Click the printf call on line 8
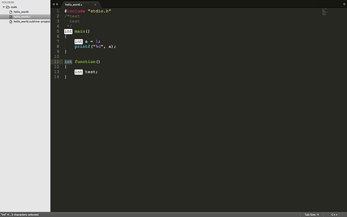The height and width of the screenshot is (217, 347). click(x=83, y=46)
